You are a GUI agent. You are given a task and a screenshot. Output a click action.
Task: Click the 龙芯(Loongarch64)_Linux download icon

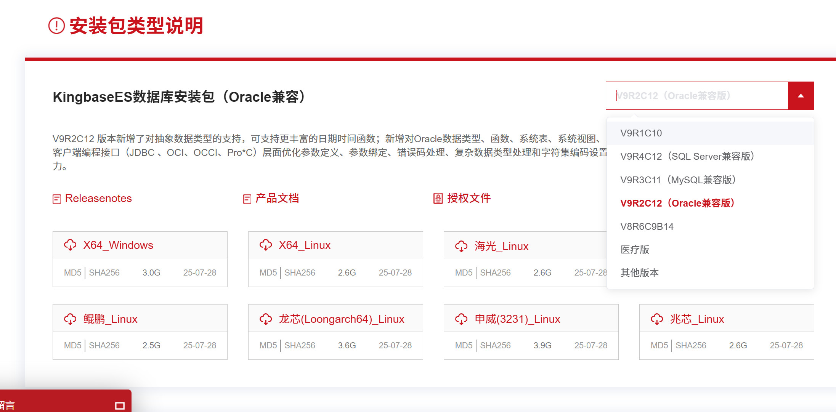(x=266, y=319)
